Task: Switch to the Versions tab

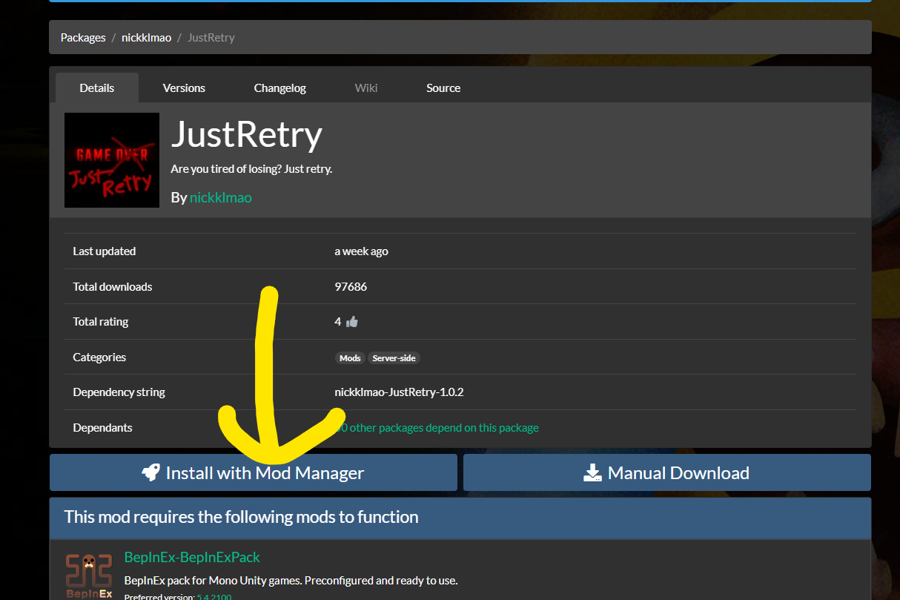Action: 184,88
